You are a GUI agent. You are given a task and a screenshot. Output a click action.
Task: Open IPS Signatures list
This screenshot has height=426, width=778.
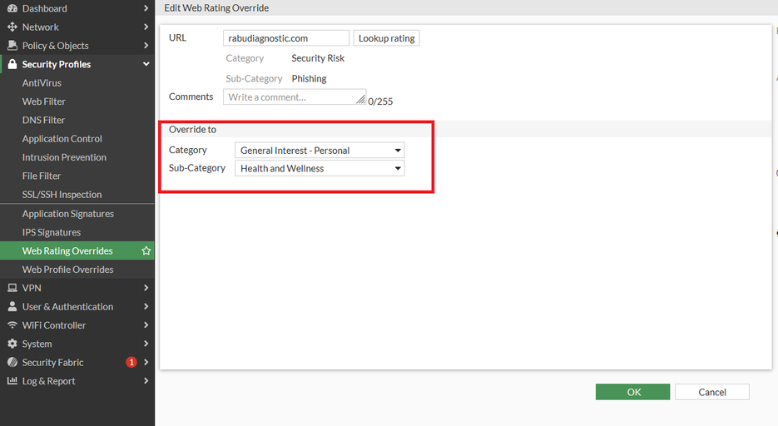(52, 232)
